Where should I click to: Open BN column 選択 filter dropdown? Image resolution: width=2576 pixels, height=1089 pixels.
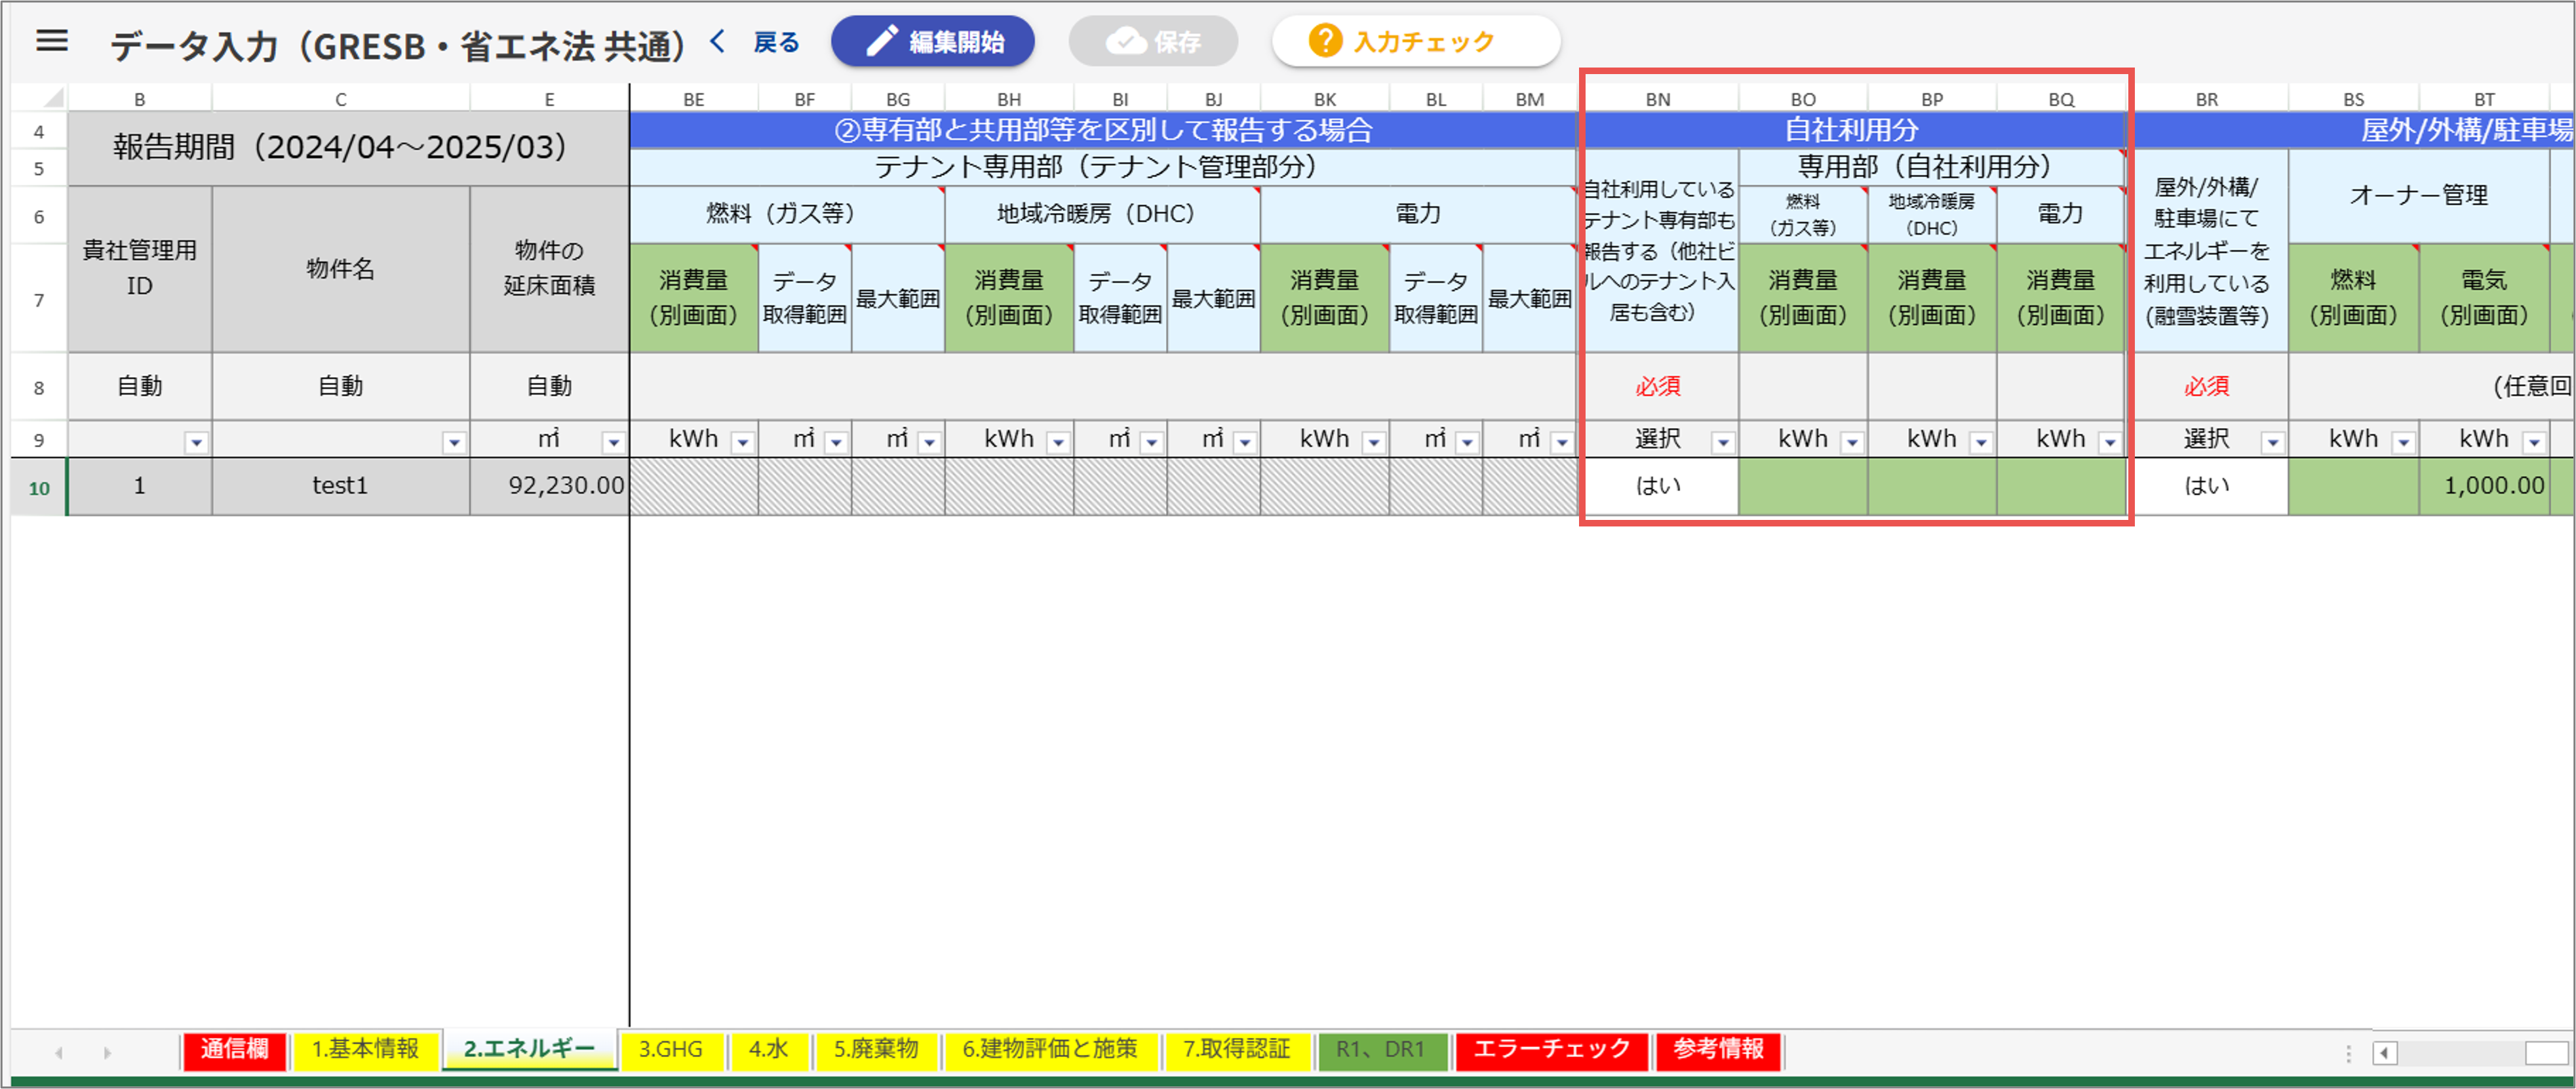1723,442
